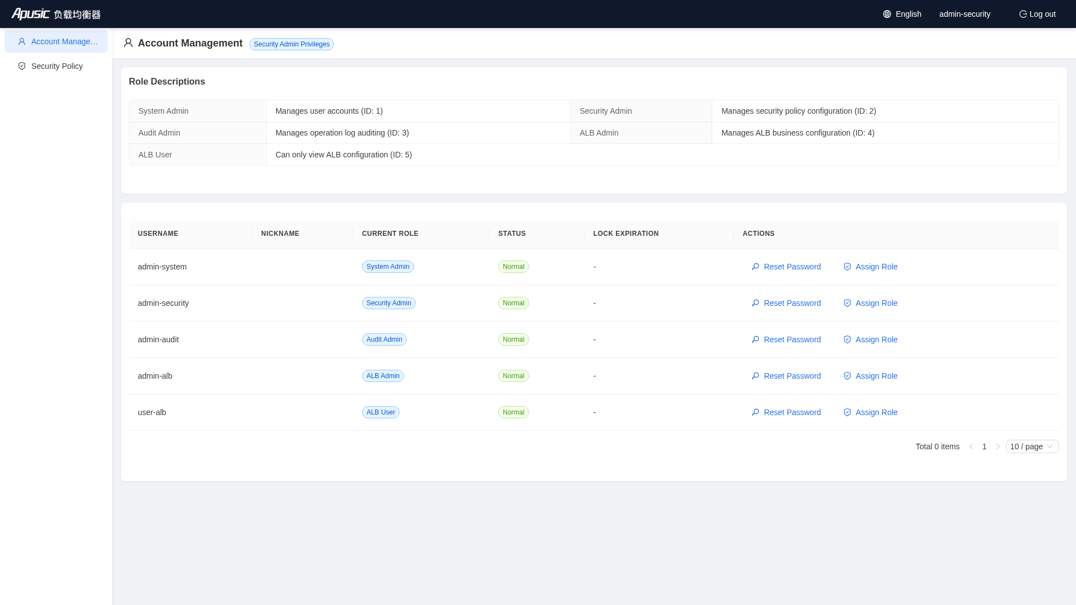Click the Role Descriptions heading
1076x605 pixels.
(167, 81)
